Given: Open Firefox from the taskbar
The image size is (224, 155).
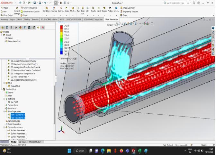Looking at the screenshot, I should pyautogui.click(x=121, y=151).
